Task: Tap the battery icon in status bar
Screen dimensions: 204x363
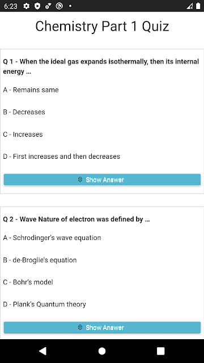Action: pos(198,6)
